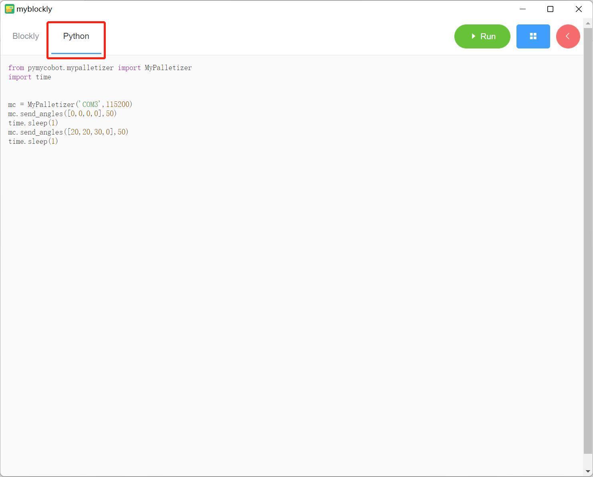Click the red circular back arrow
The height and width of the screenshot is (477, 593).
(x=568, y=36)
